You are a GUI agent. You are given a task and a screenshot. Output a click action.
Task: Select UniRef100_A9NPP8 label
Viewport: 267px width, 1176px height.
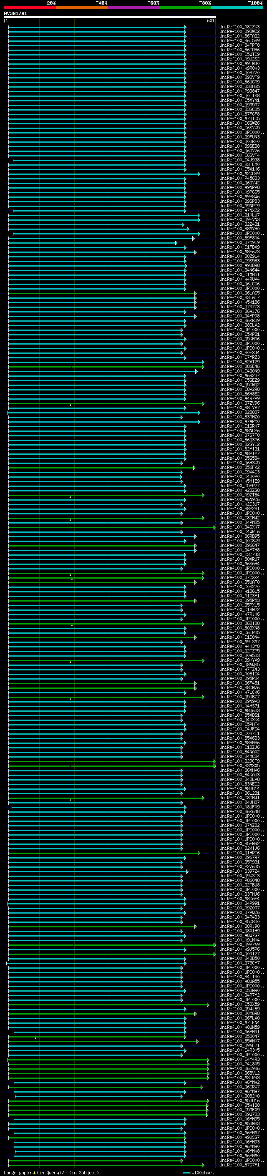[x=239, y=188]
